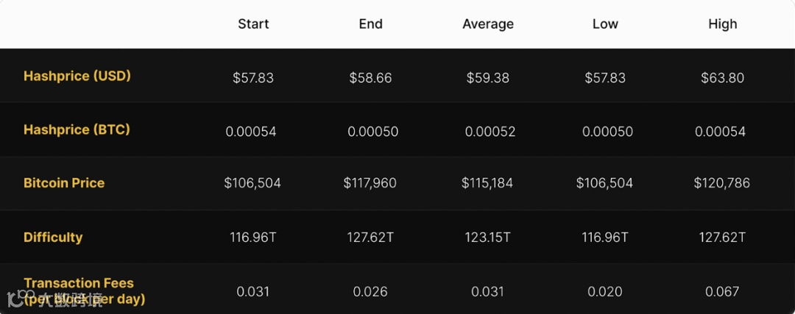Select the 116.96T start difficulty cell
The width and height of the screenshot is (795, 314).
(253, 237)
